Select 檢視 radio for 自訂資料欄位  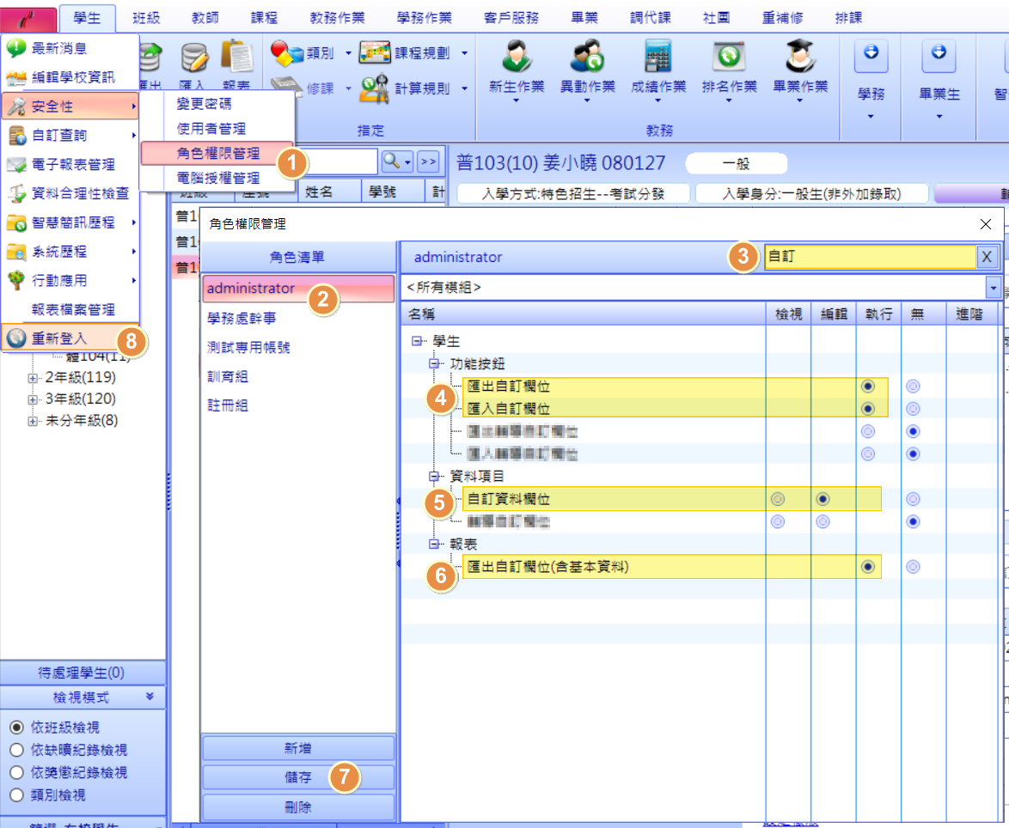coord(778,499)
